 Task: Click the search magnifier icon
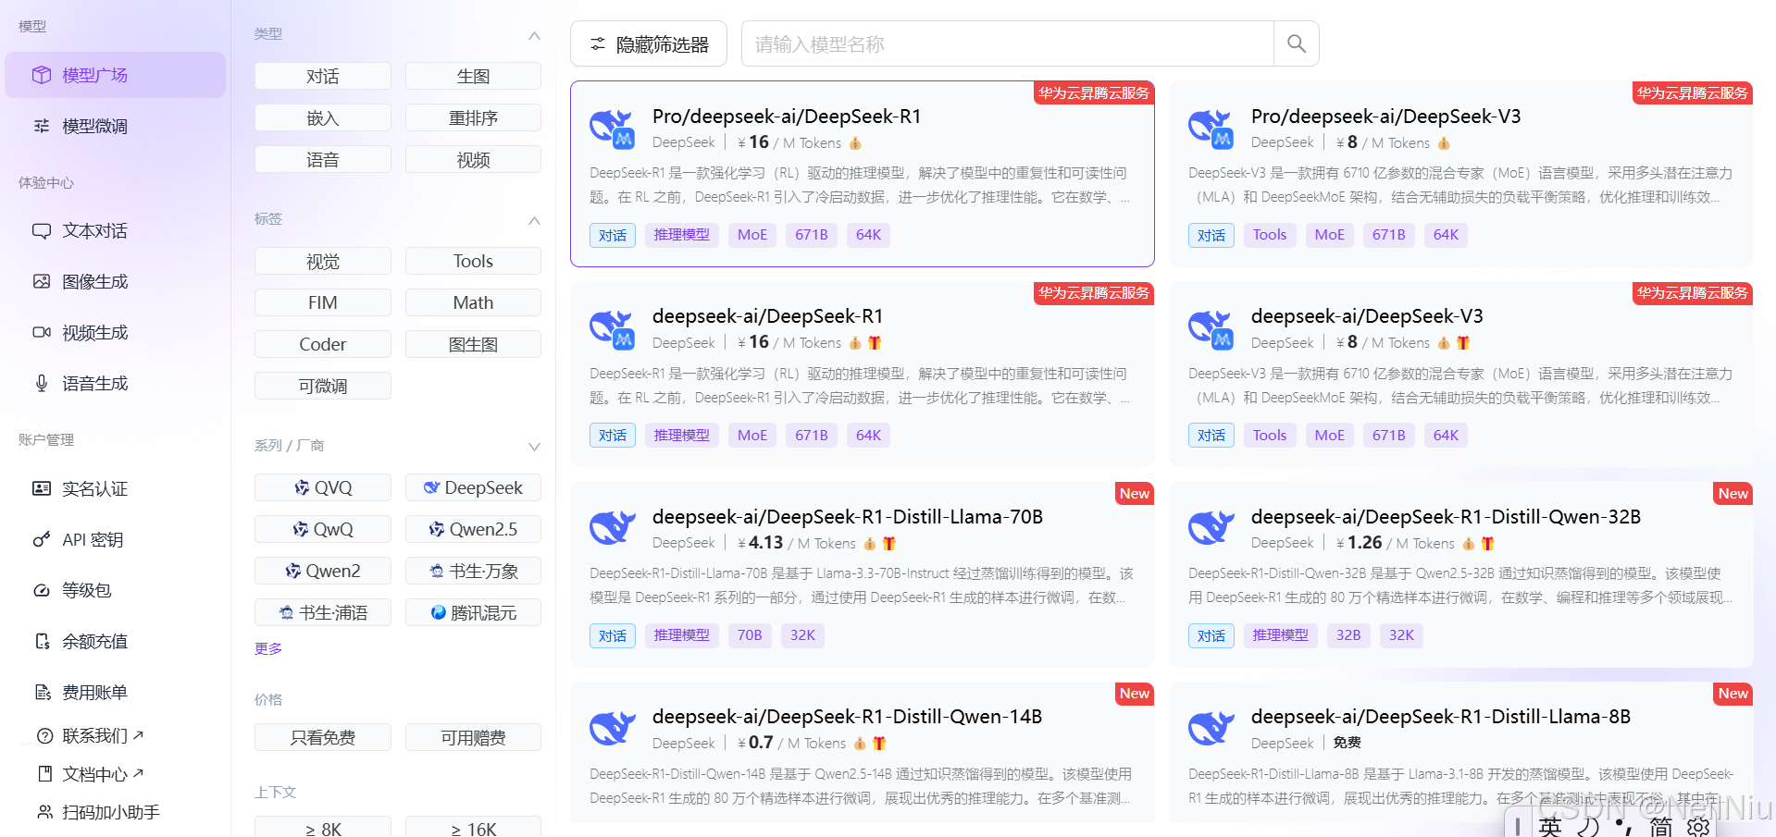[x=1297, y=43]
